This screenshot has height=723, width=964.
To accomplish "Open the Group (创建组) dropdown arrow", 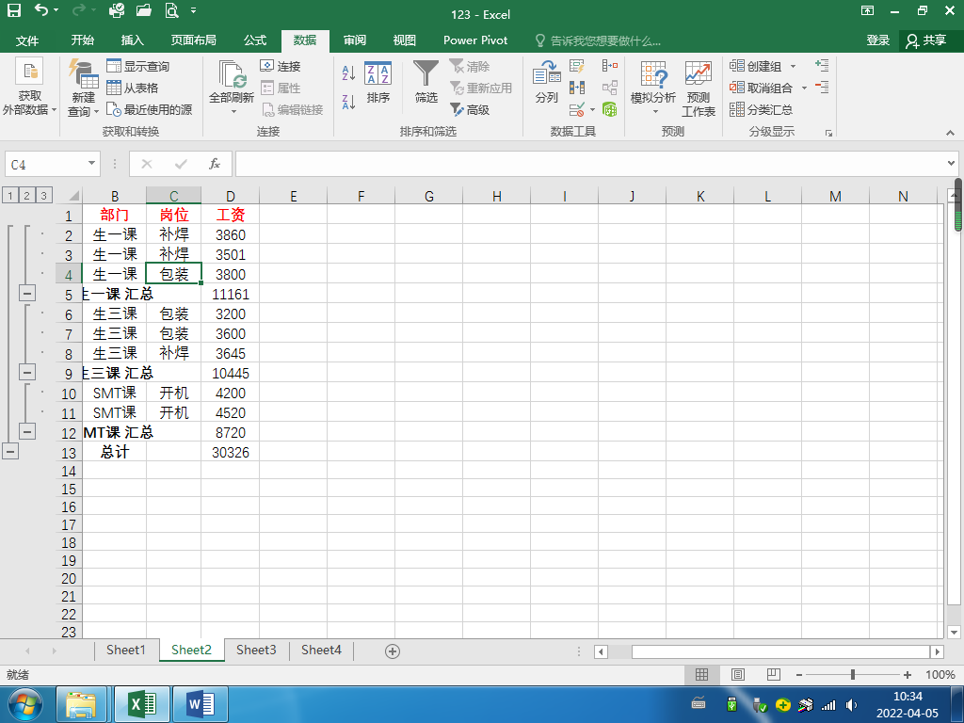I will coord(793,67).
